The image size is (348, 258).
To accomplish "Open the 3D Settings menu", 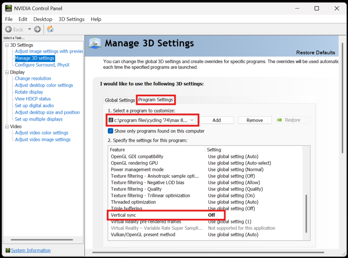I will point(71,19).
